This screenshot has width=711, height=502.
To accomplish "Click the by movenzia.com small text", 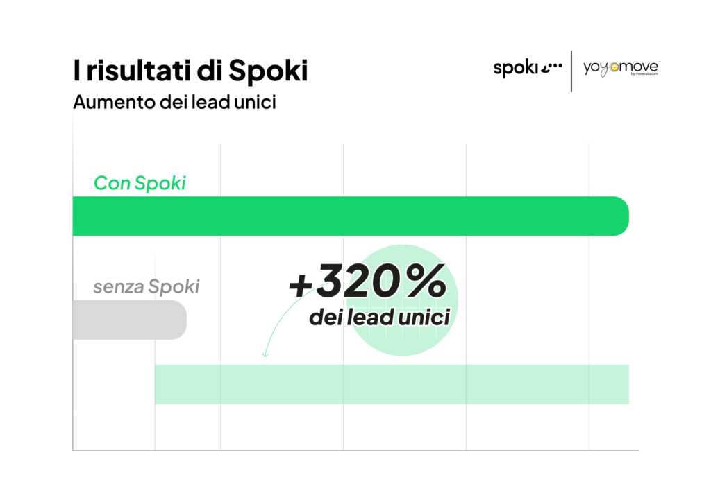I will click(644, 73).
